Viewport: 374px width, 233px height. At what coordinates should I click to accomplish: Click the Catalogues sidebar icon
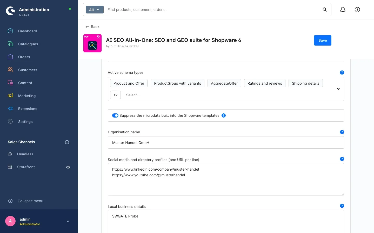(x=10, y=44)
